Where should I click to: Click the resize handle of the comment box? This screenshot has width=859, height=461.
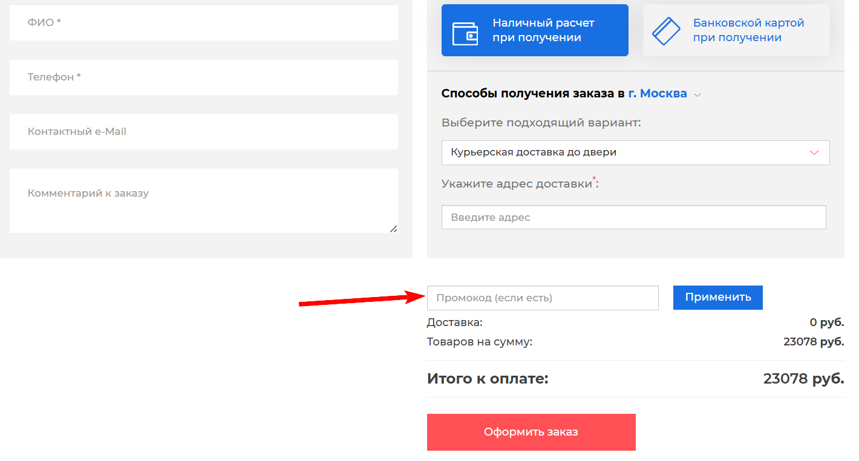tap(393, 228)
